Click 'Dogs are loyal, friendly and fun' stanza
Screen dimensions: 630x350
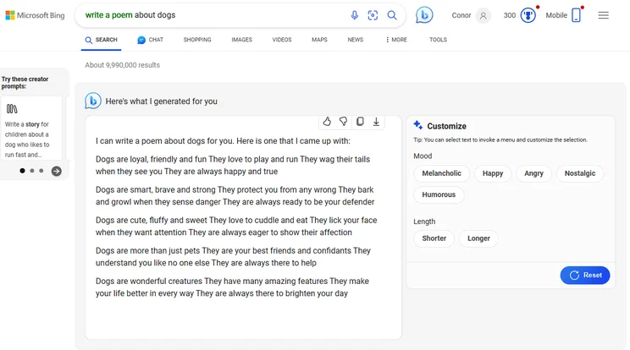[233, 165]
